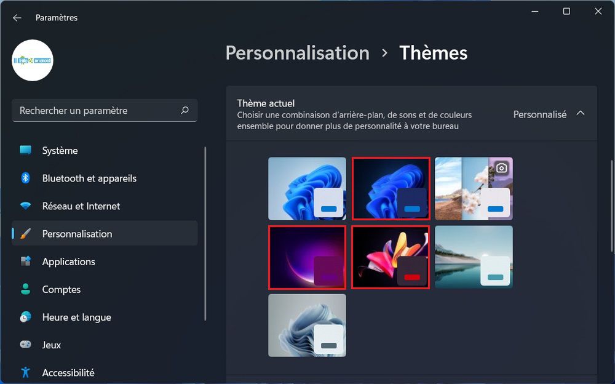615x384 pixels.
Task: Select the Heure et langue clock icon
Action: click(x=25, y=317)
